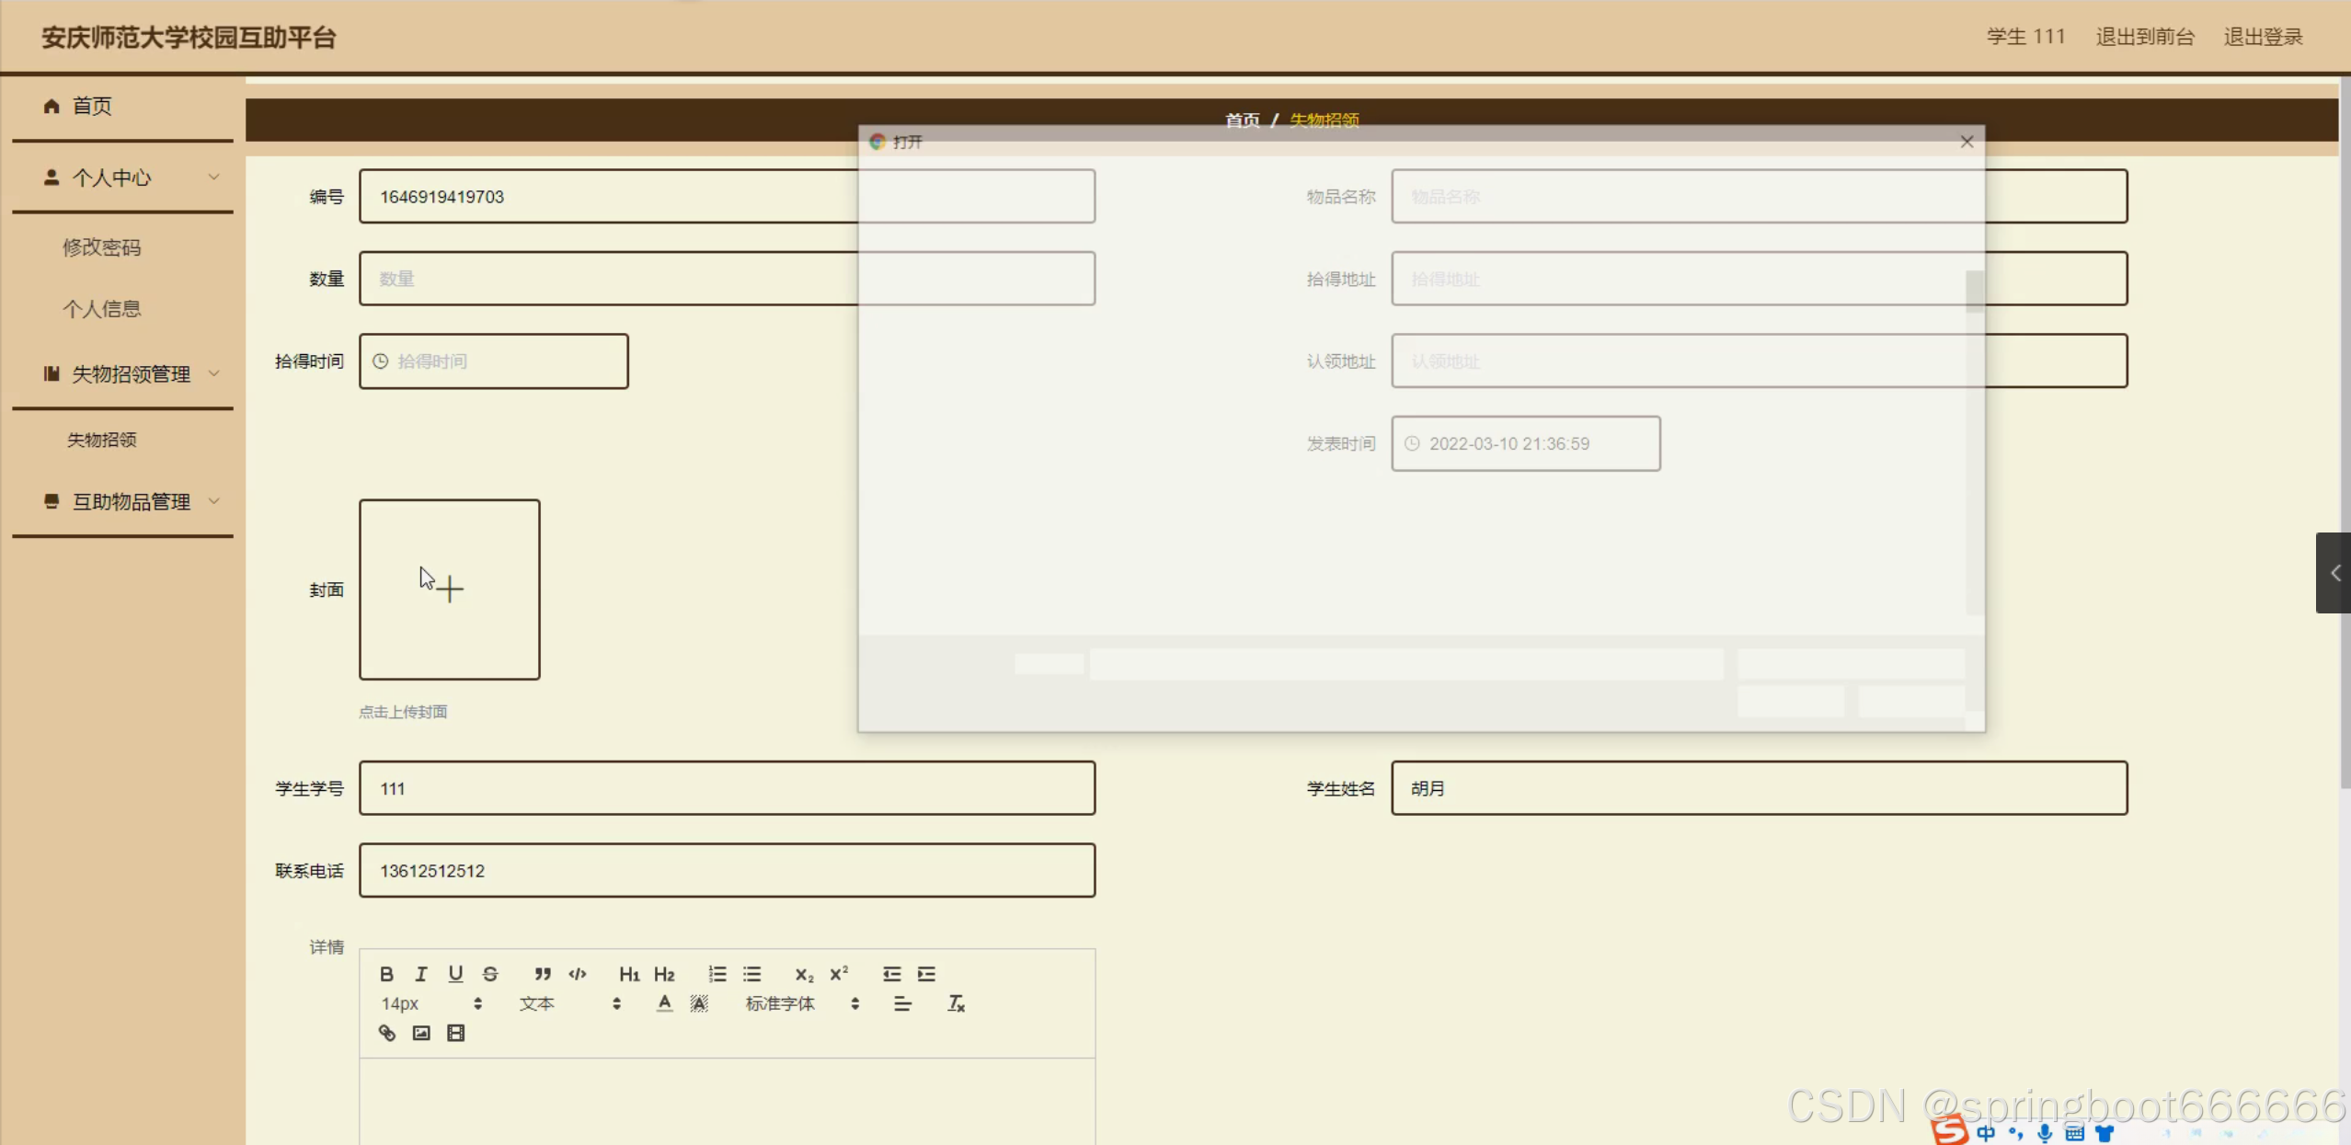2351x1145 pixels.
Task: Insert a hyperlink with the link icon
Action: (387, 1033)
